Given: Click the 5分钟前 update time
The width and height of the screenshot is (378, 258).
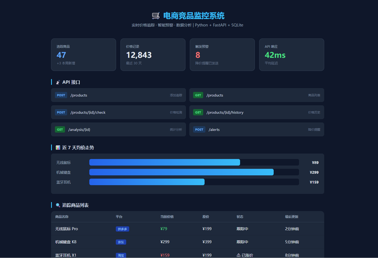Looking at the screenshot, I should click(x=292, y=242).
